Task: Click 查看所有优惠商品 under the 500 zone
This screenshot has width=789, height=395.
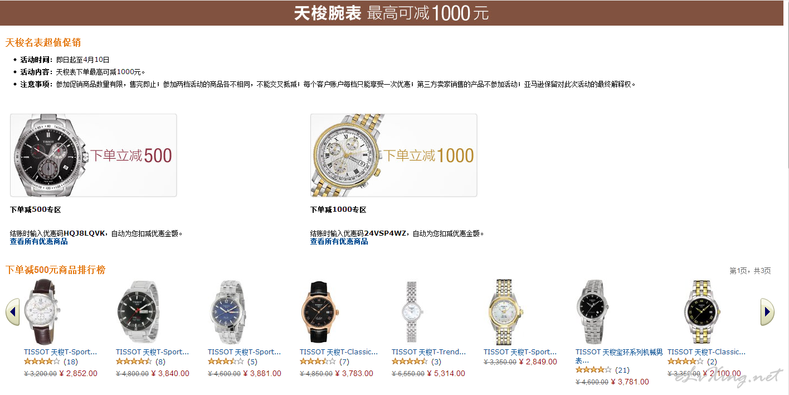Action: click(x=39, y=241)
